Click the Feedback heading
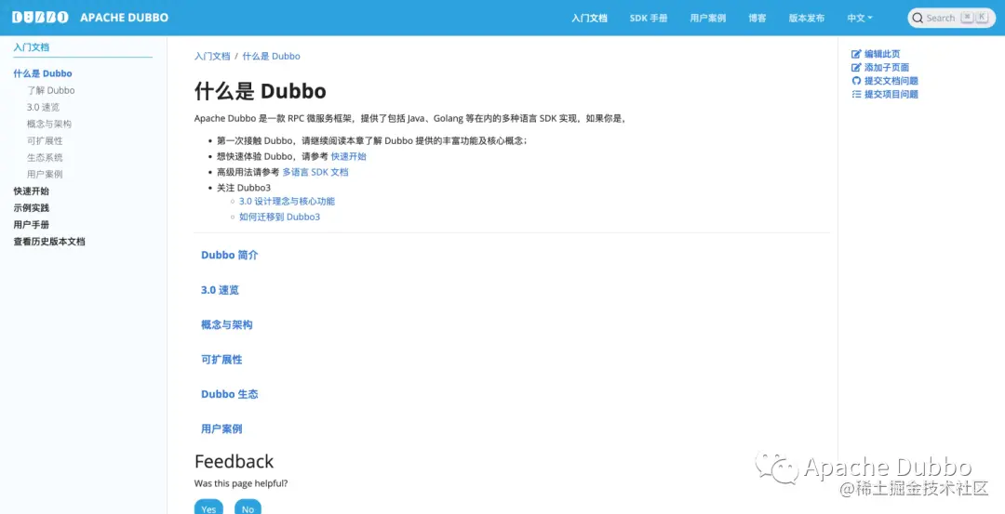Image resolution: width=1005 pixels, height=514 pixels. click(234, 462)
